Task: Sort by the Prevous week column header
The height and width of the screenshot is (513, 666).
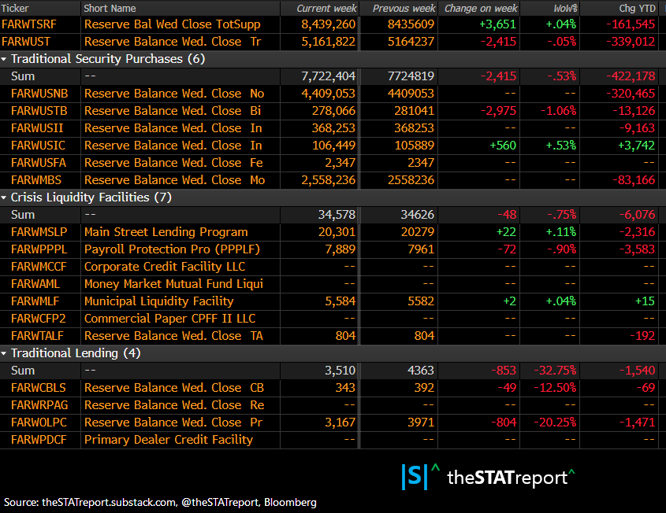Action: tap(404, 8)
